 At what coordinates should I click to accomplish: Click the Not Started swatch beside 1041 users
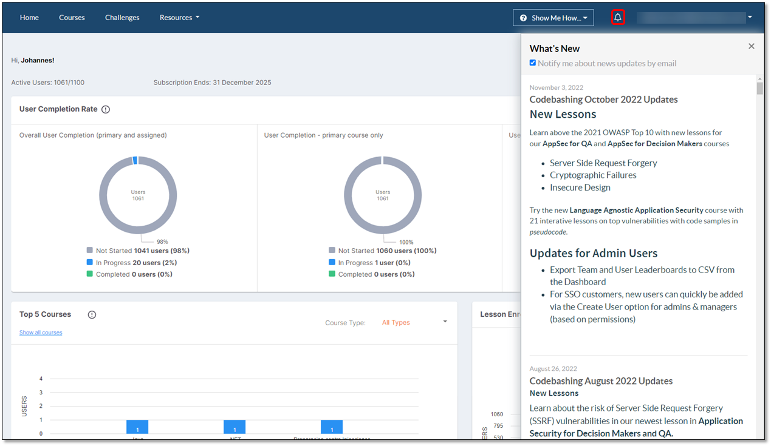click(x=90, y=250)
